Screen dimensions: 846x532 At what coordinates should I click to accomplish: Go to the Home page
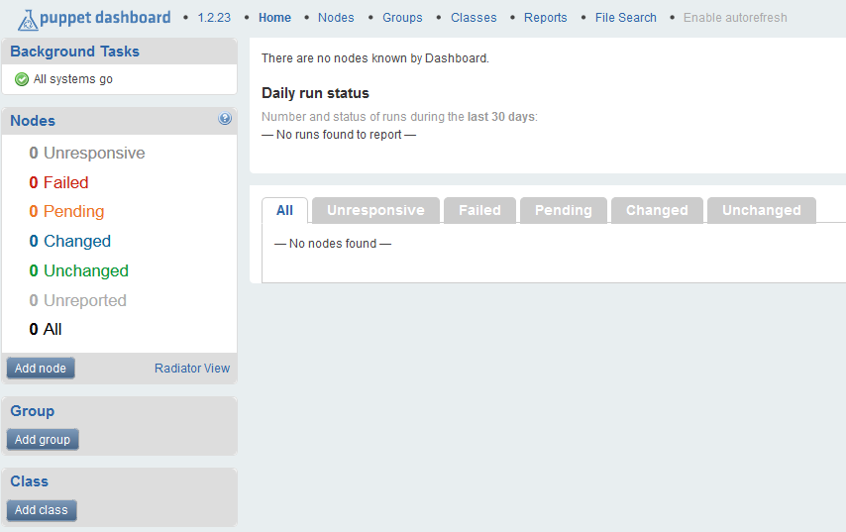(274, 18)
